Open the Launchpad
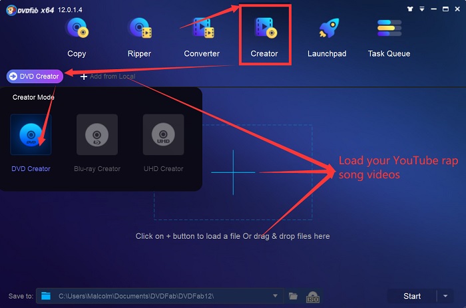This screenshot has height=308, width=466. (x=326, y=37)
